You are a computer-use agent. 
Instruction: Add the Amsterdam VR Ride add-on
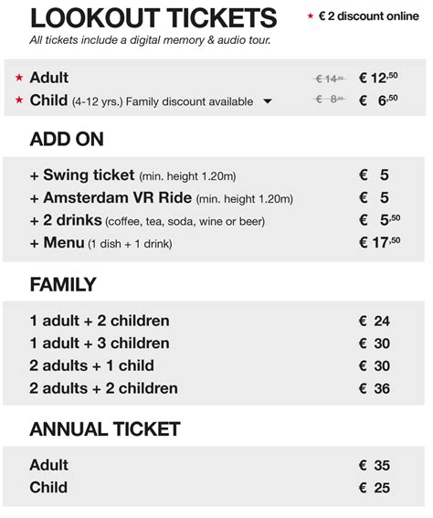[x=214, y=198]
